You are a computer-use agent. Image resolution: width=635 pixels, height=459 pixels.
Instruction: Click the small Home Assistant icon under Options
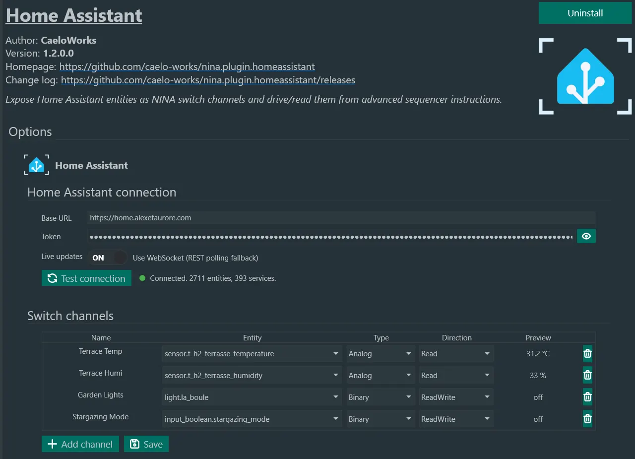point(37,165)
